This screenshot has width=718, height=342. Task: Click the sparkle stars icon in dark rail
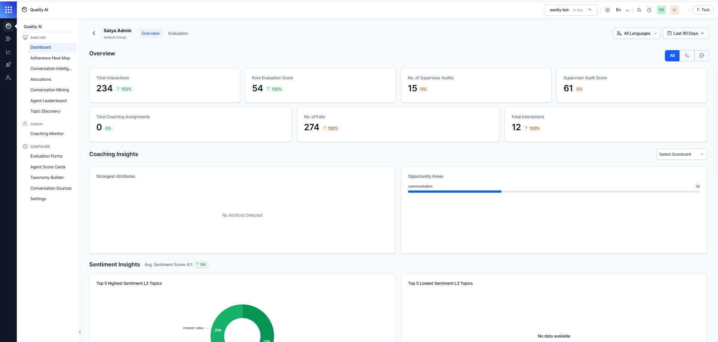tap(8, 39)
